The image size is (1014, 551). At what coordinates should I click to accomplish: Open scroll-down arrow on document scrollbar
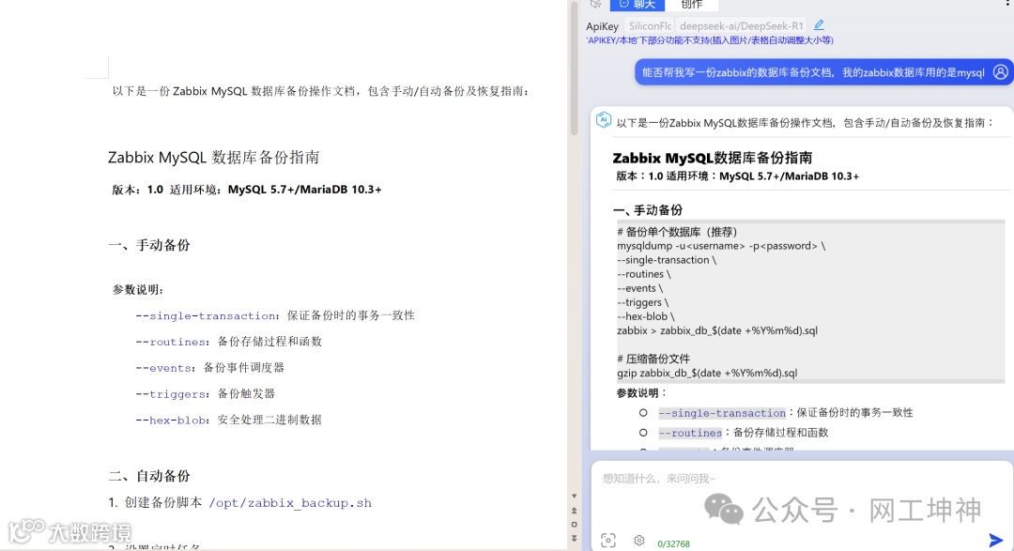pos(574,496)
